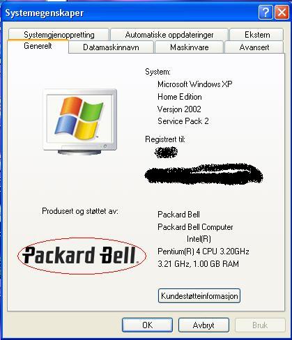Open the Maskinvare tab
Screen dimensions: 292x340
pos(189,47)
